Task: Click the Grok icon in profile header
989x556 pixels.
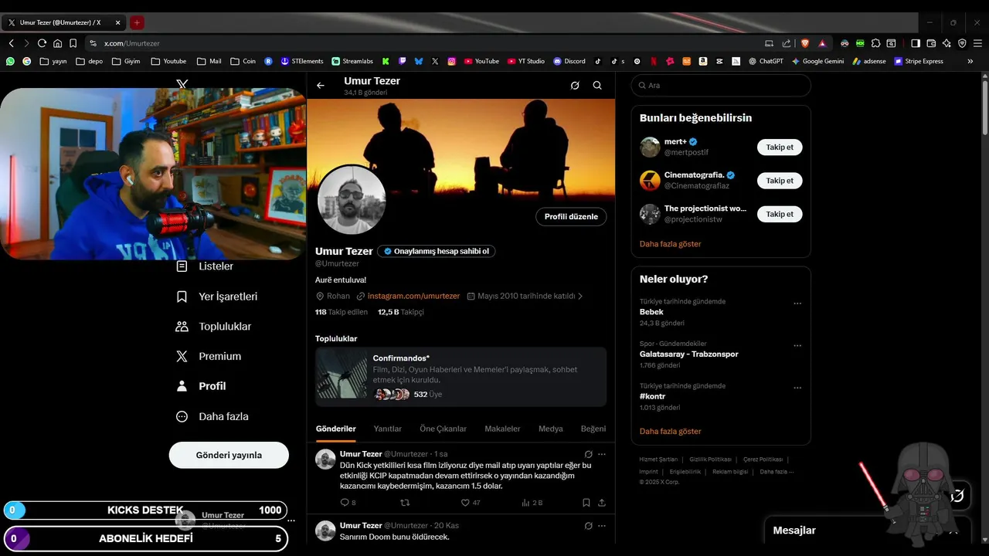Action: coord(575,86)
